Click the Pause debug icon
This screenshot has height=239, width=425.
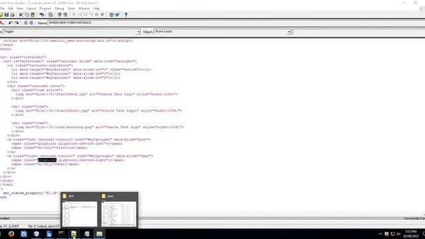[x=96, y=15]
